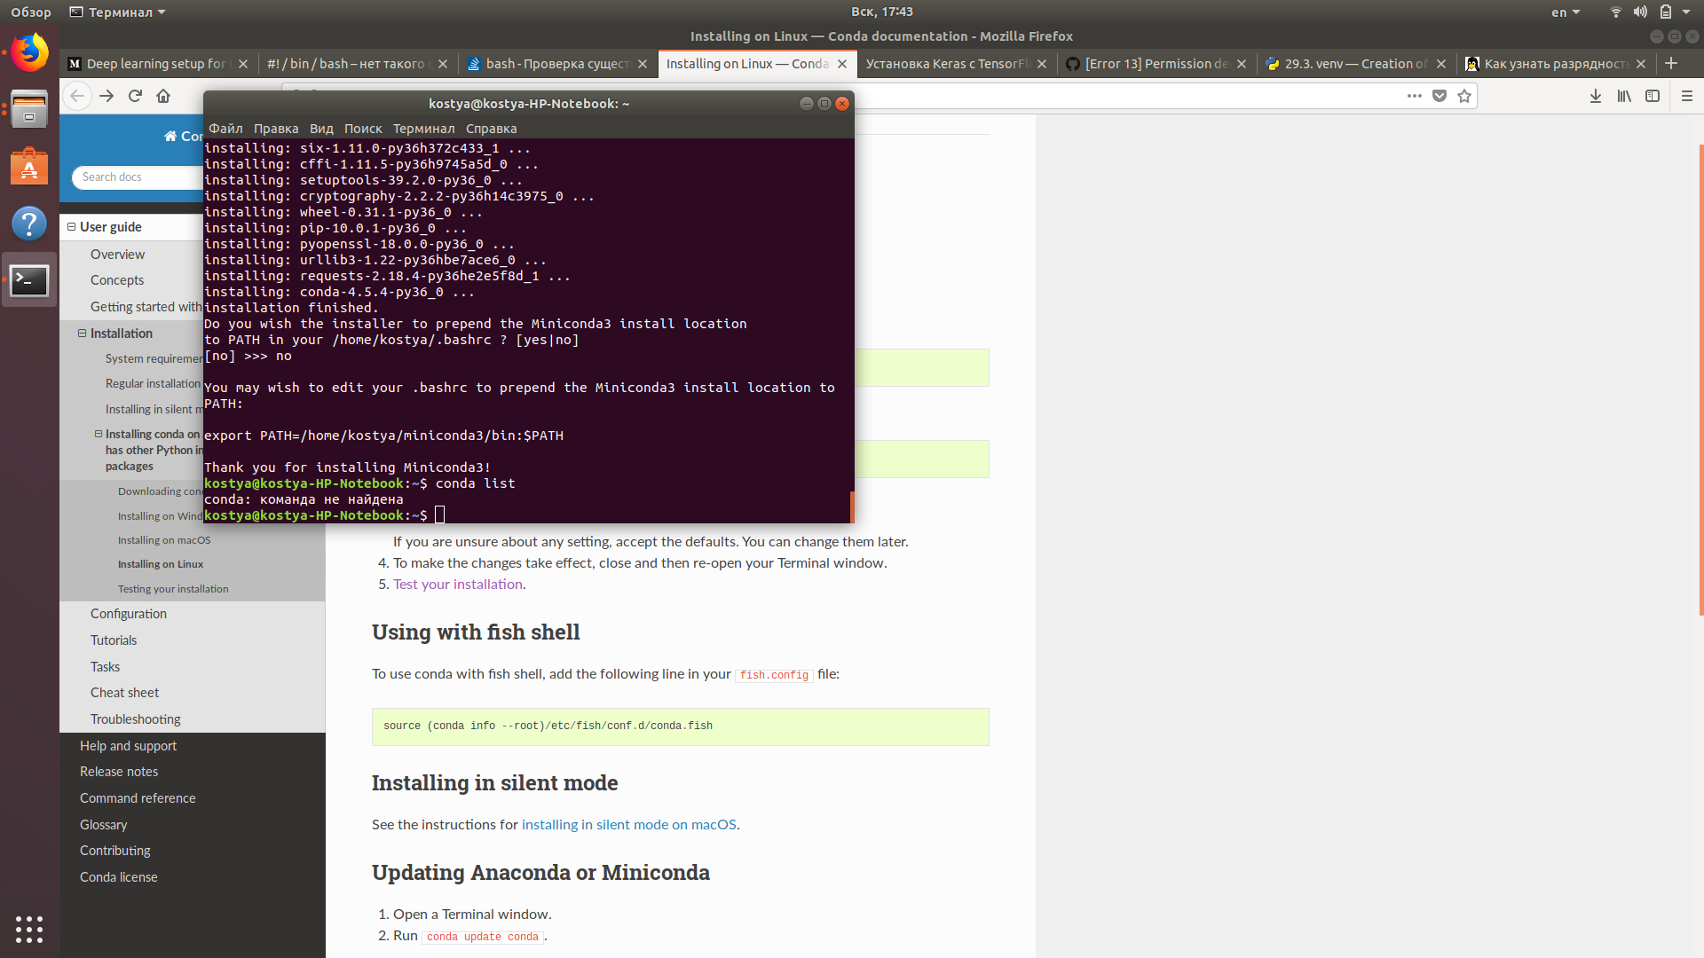The height and width of the screenshot is (958, 1704).
Task: Open system menu dropdown arrow
Action: click(1686, 12)
